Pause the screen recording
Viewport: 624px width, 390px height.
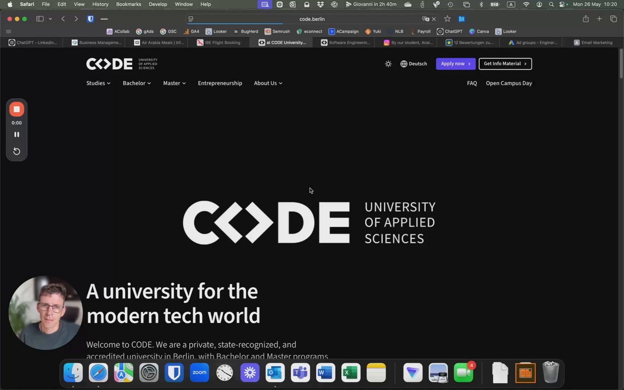(17, 135)
